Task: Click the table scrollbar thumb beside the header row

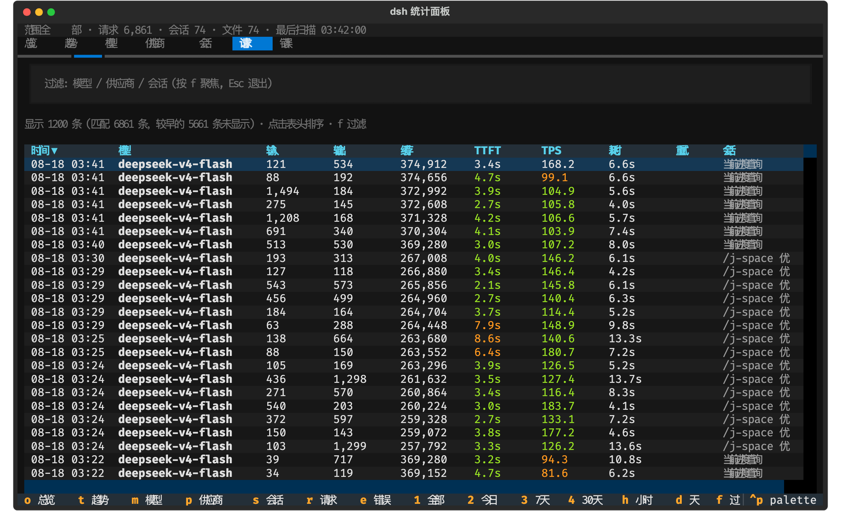Action: coord(810,151)
